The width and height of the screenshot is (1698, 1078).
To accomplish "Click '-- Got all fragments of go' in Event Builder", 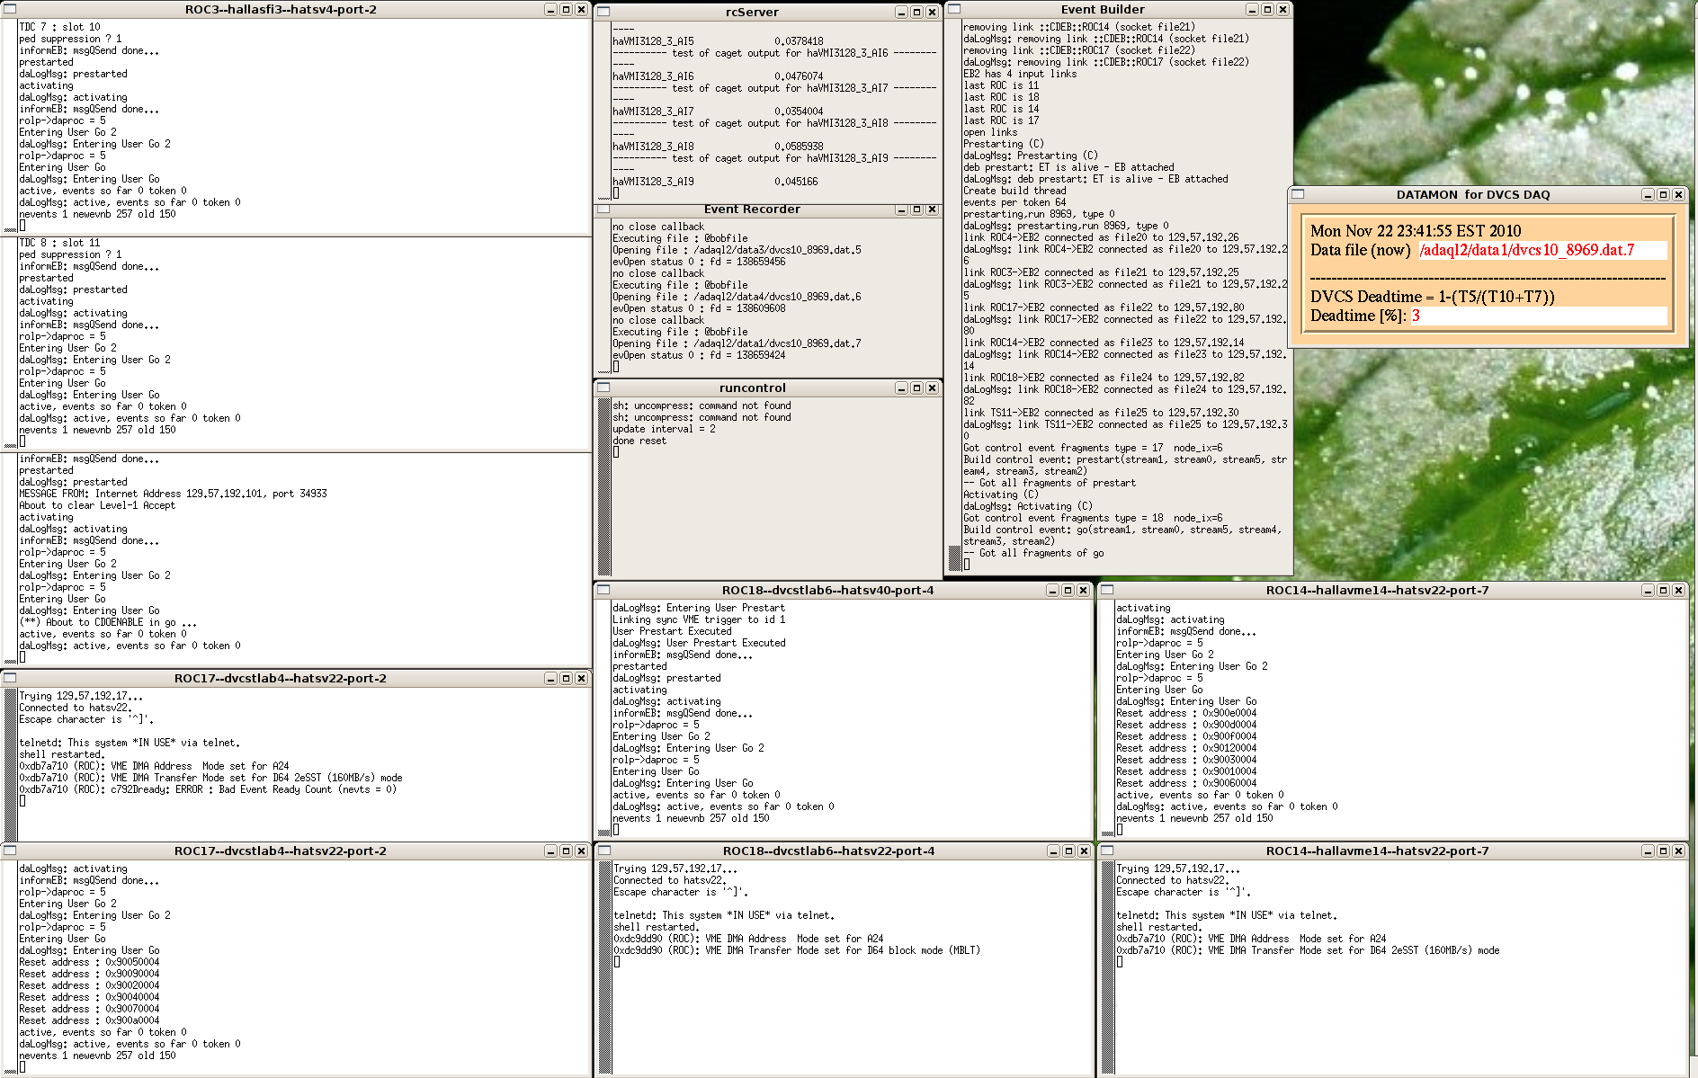I will coord(1033,553).
